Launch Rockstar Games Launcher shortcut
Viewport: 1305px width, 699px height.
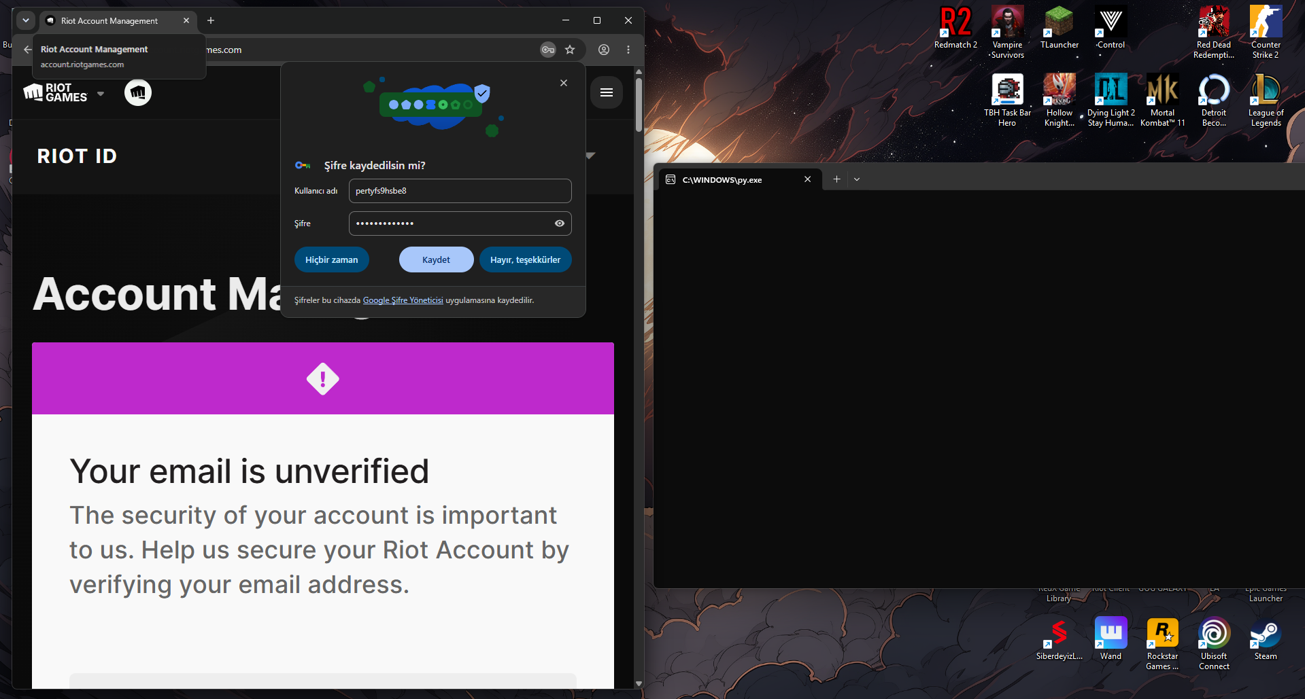pos(1162,644)
